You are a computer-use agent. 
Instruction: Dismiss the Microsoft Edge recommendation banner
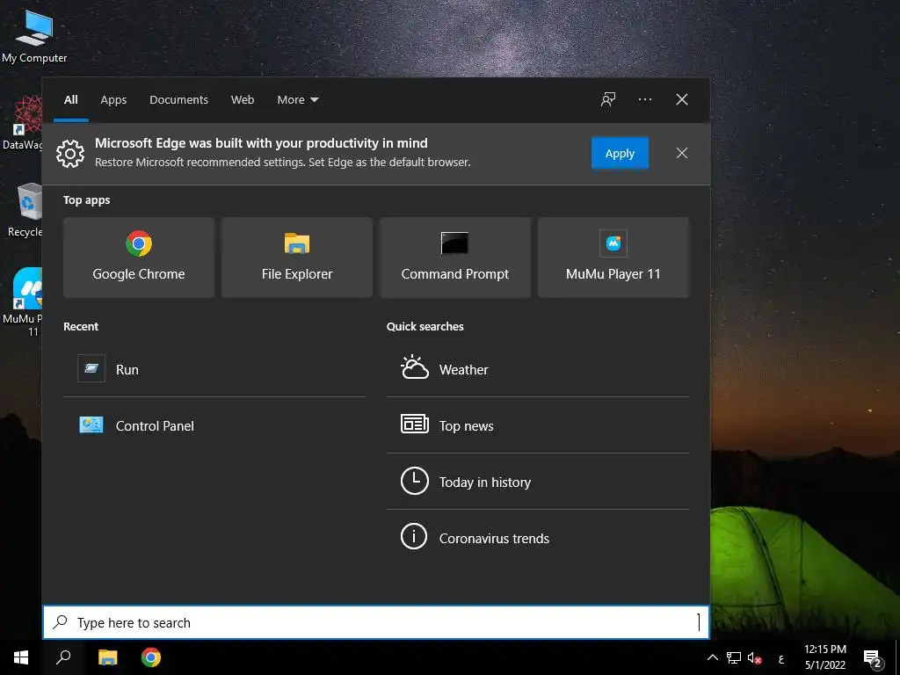coord(681,153)
